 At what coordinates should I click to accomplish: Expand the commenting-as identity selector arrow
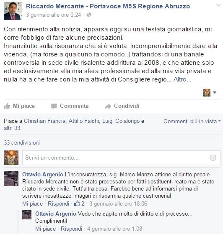(215, 92)
